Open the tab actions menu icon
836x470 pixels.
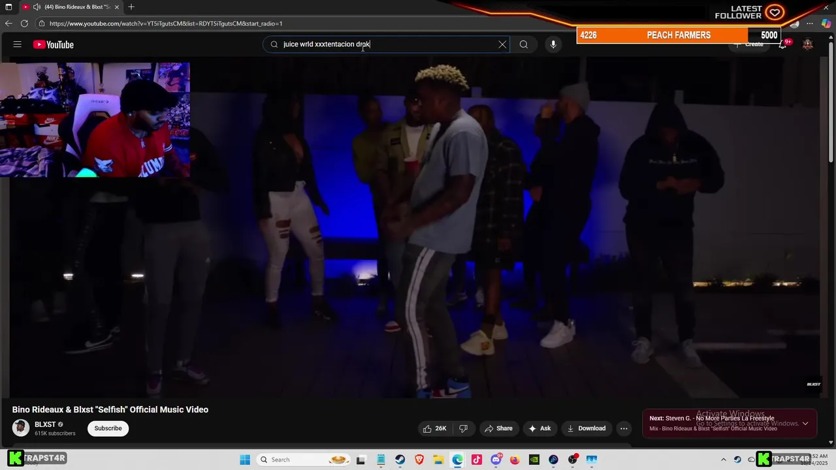[8, 7]
